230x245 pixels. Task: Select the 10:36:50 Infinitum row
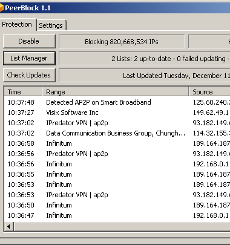[117, 205]
